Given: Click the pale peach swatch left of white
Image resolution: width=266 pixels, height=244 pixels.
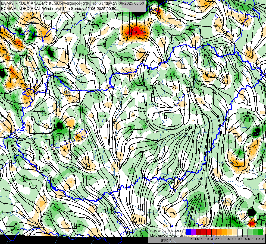Looking at the screenshot, I should [235, 232].
